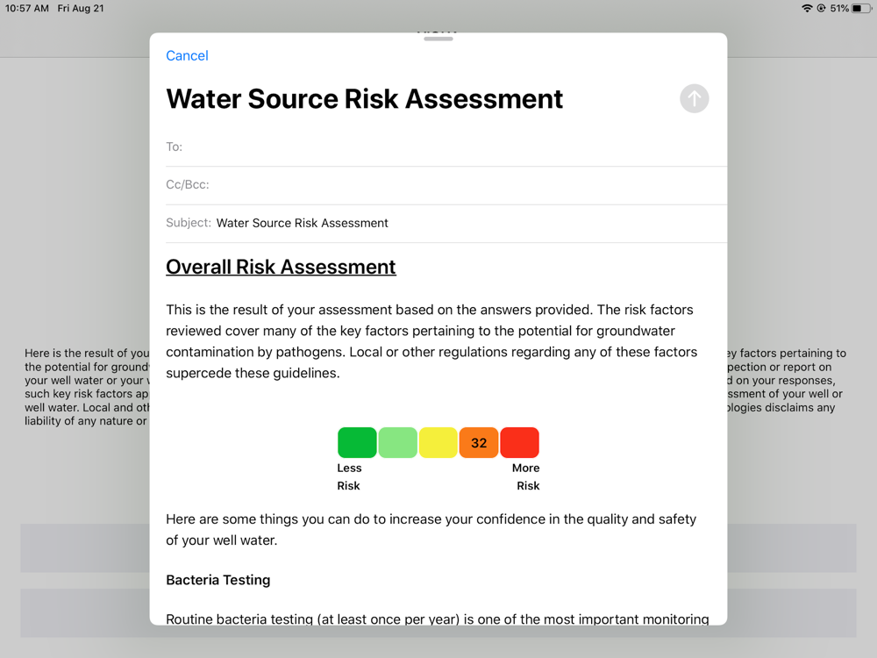
Task: Tap the battery indicator icon
Action: point(861,9)
